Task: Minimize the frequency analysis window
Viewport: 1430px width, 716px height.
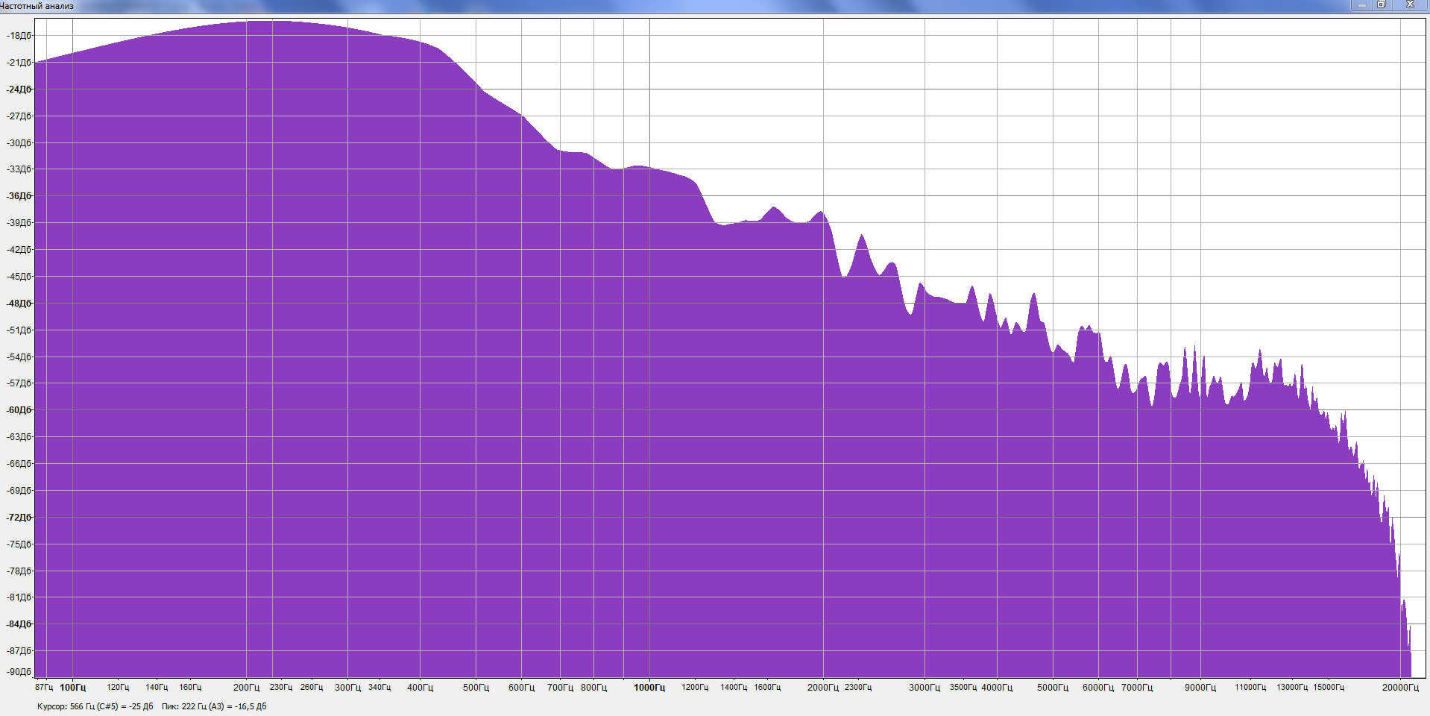Action: coord(1362,4)
